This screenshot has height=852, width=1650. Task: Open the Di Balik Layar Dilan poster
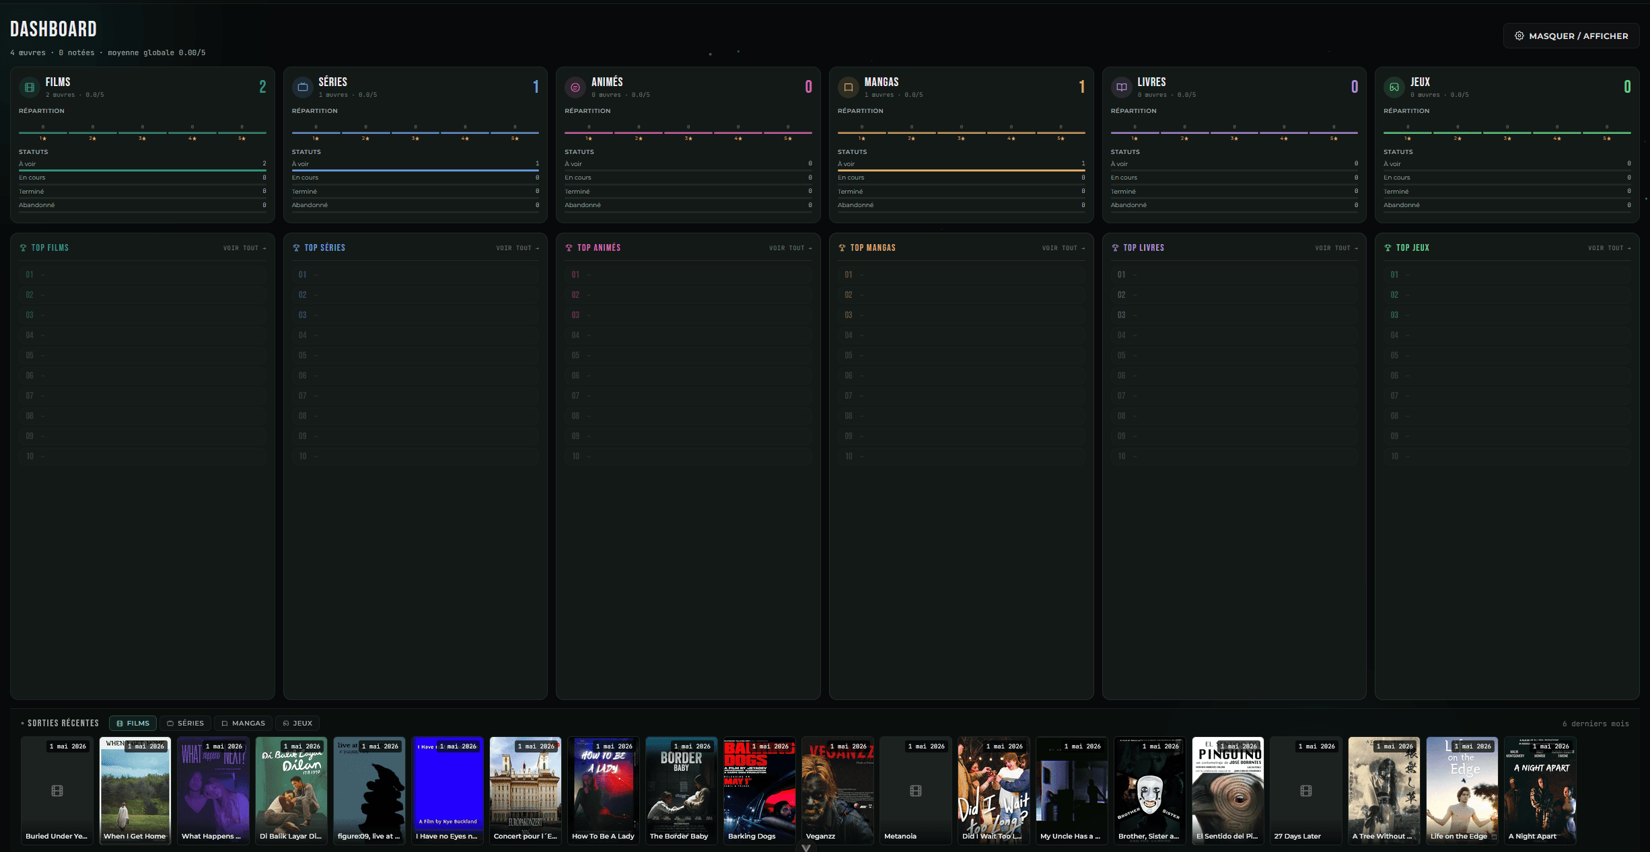291,791
